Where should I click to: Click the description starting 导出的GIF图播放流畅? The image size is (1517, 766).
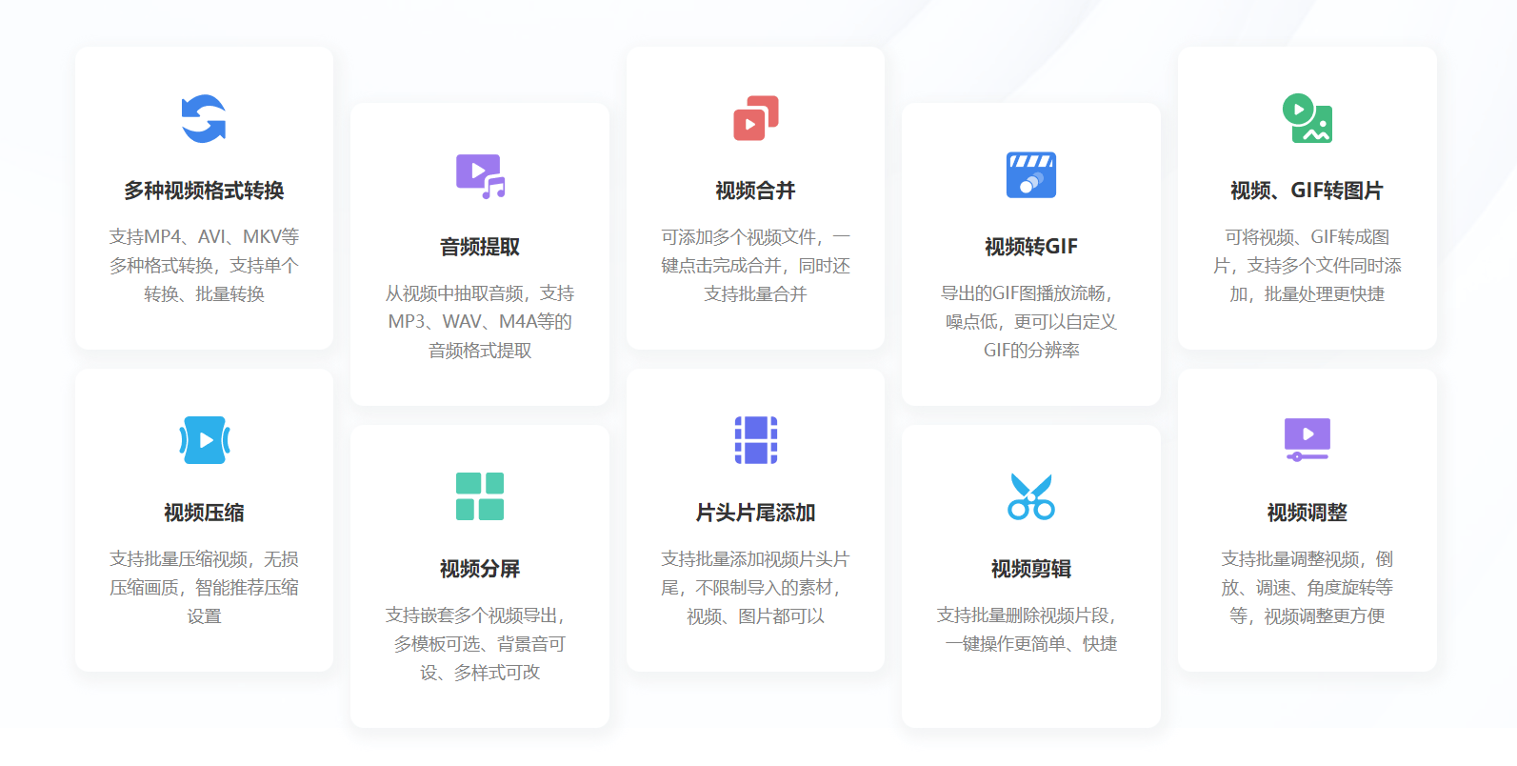pos(1030,321)
